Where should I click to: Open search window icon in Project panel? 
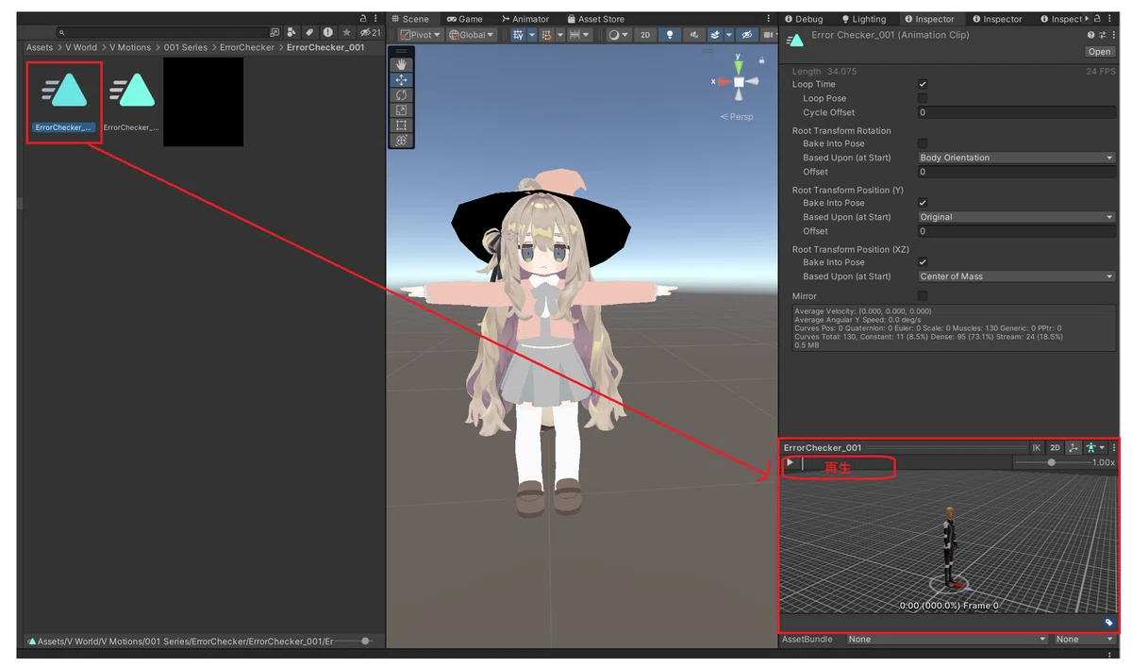(275, 32)
